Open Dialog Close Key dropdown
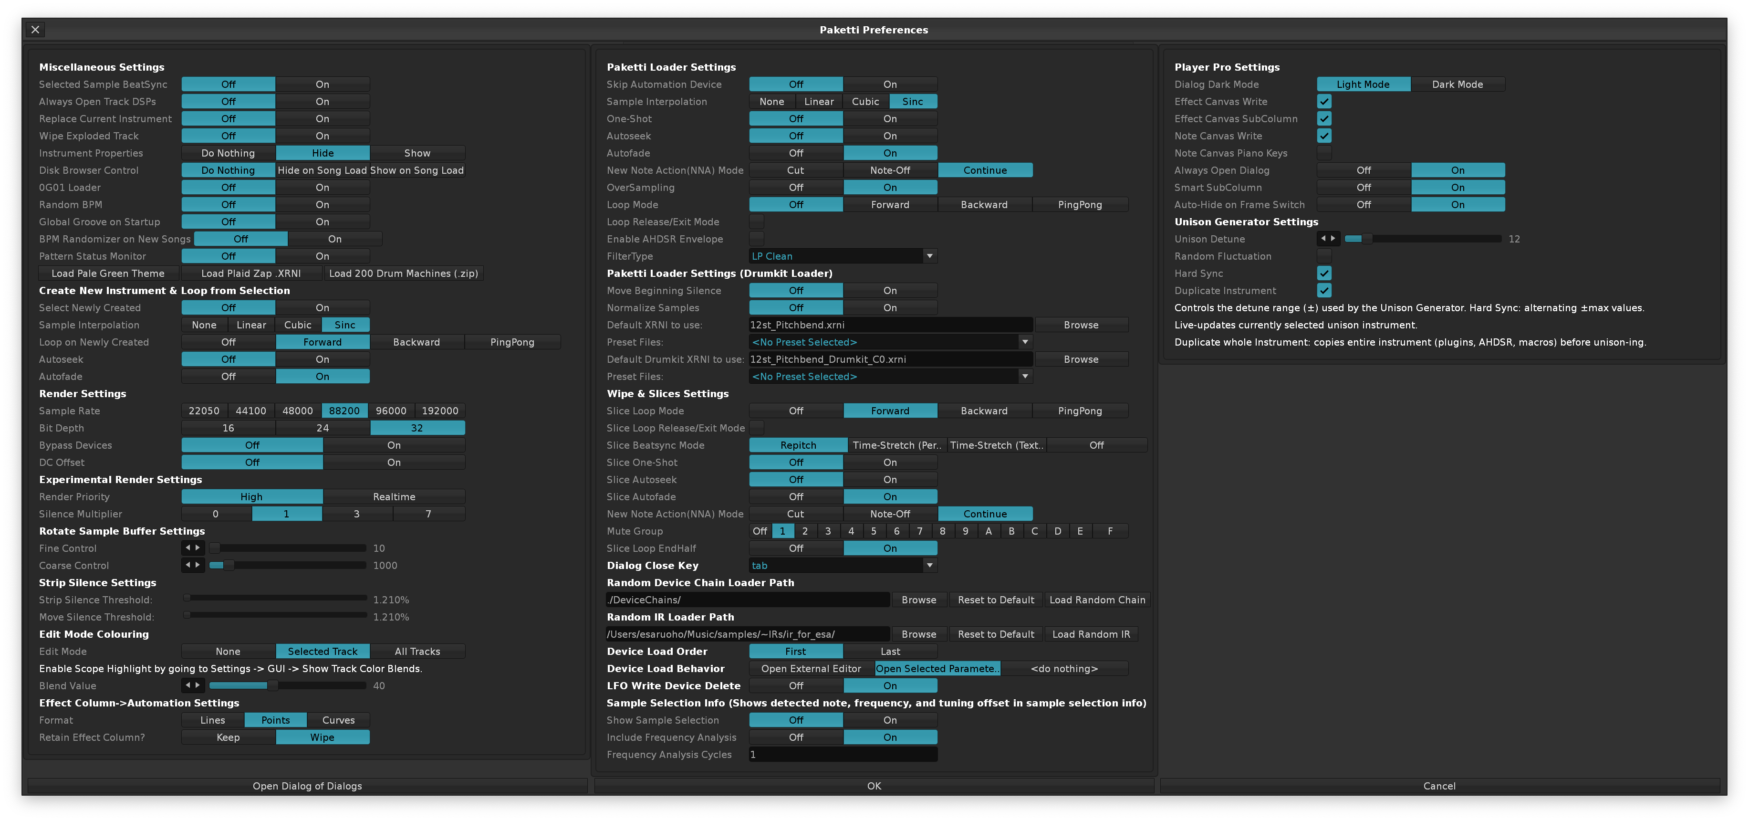The height and width of the screenshot is (821, 1749). point(843,565)
